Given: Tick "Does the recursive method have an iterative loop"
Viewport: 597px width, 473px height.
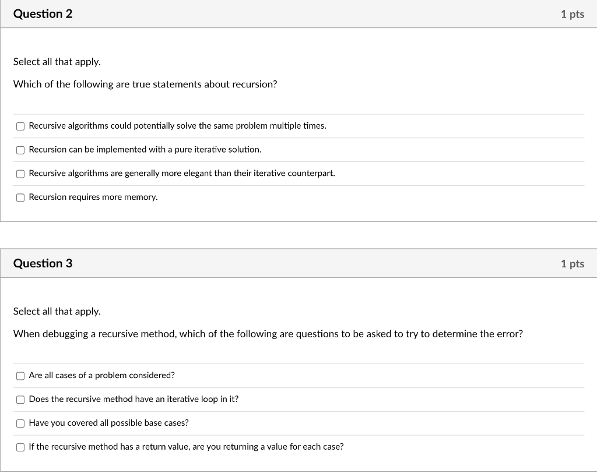Looking at the screenshot, I should point(20,400).
